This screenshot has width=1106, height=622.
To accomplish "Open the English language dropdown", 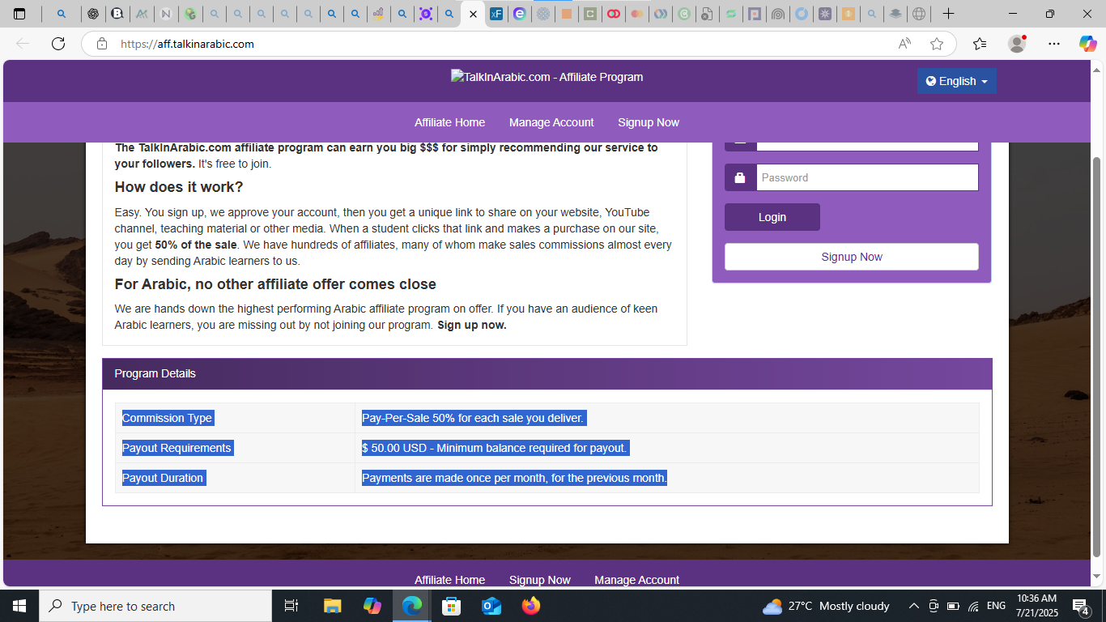I will click(957, 81).
